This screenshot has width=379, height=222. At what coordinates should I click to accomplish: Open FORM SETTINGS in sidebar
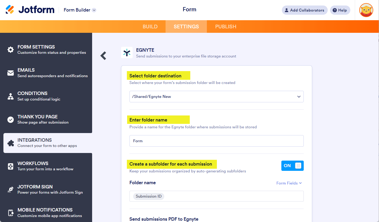click(46, 50)
